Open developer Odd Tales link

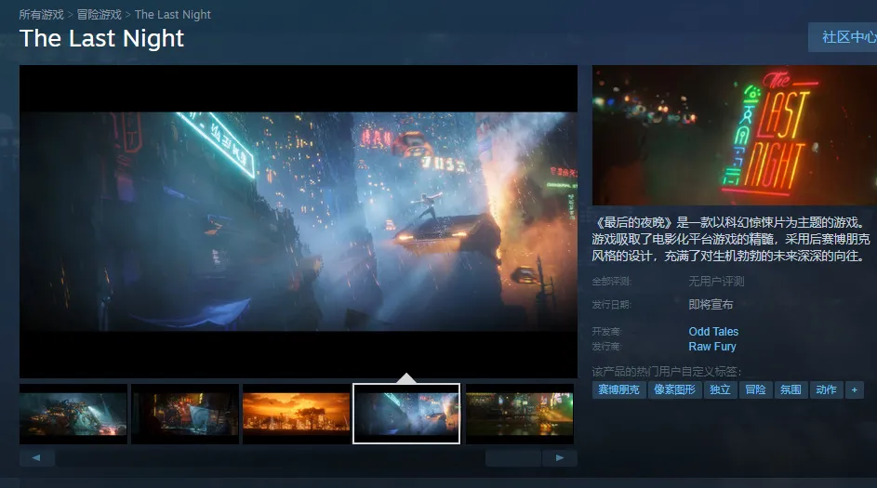(x=713, y=332)
